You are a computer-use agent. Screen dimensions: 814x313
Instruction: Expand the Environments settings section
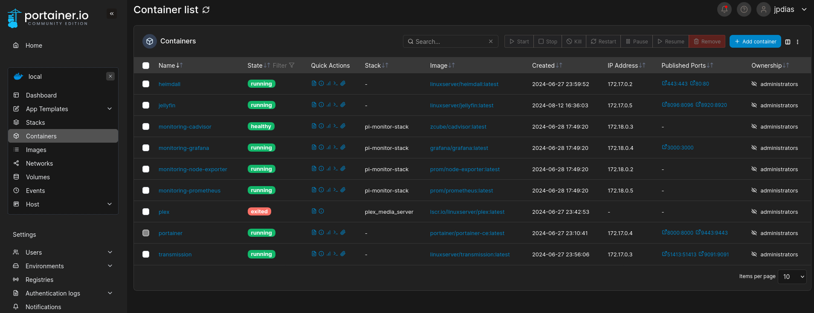63,266
